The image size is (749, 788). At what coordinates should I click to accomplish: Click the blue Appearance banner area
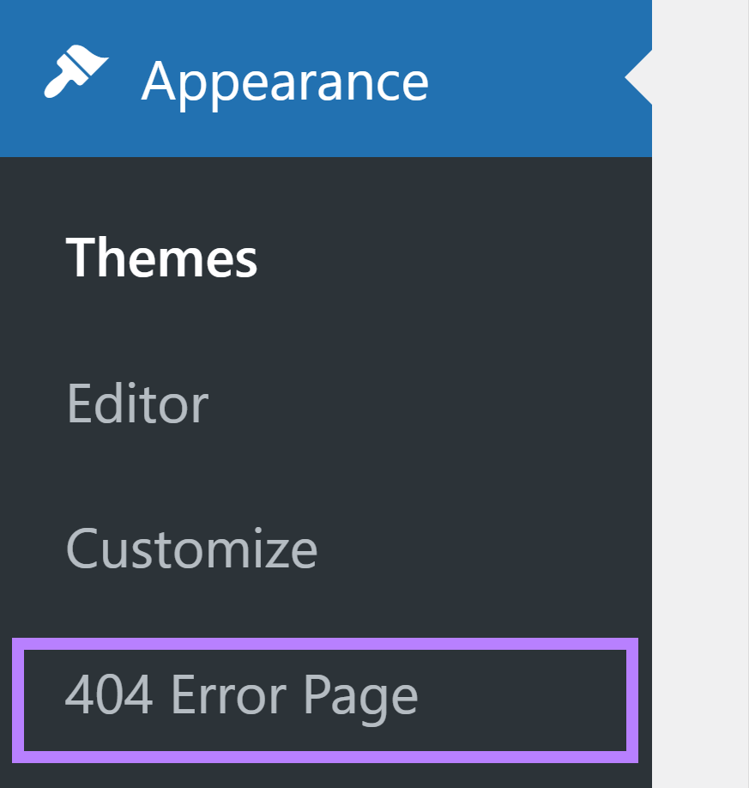click(x=287, y=79)
